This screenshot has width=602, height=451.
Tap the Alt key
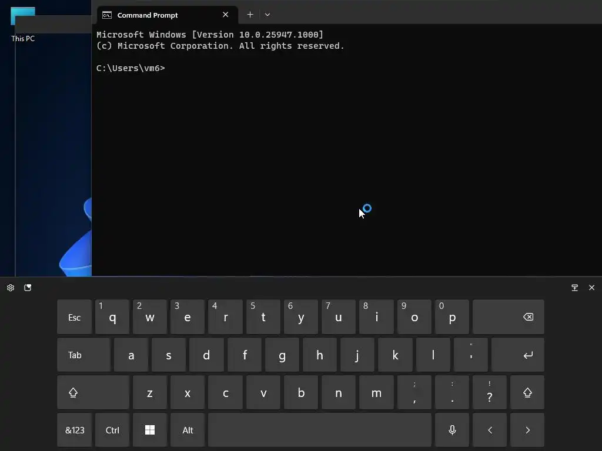pos(188,430)
